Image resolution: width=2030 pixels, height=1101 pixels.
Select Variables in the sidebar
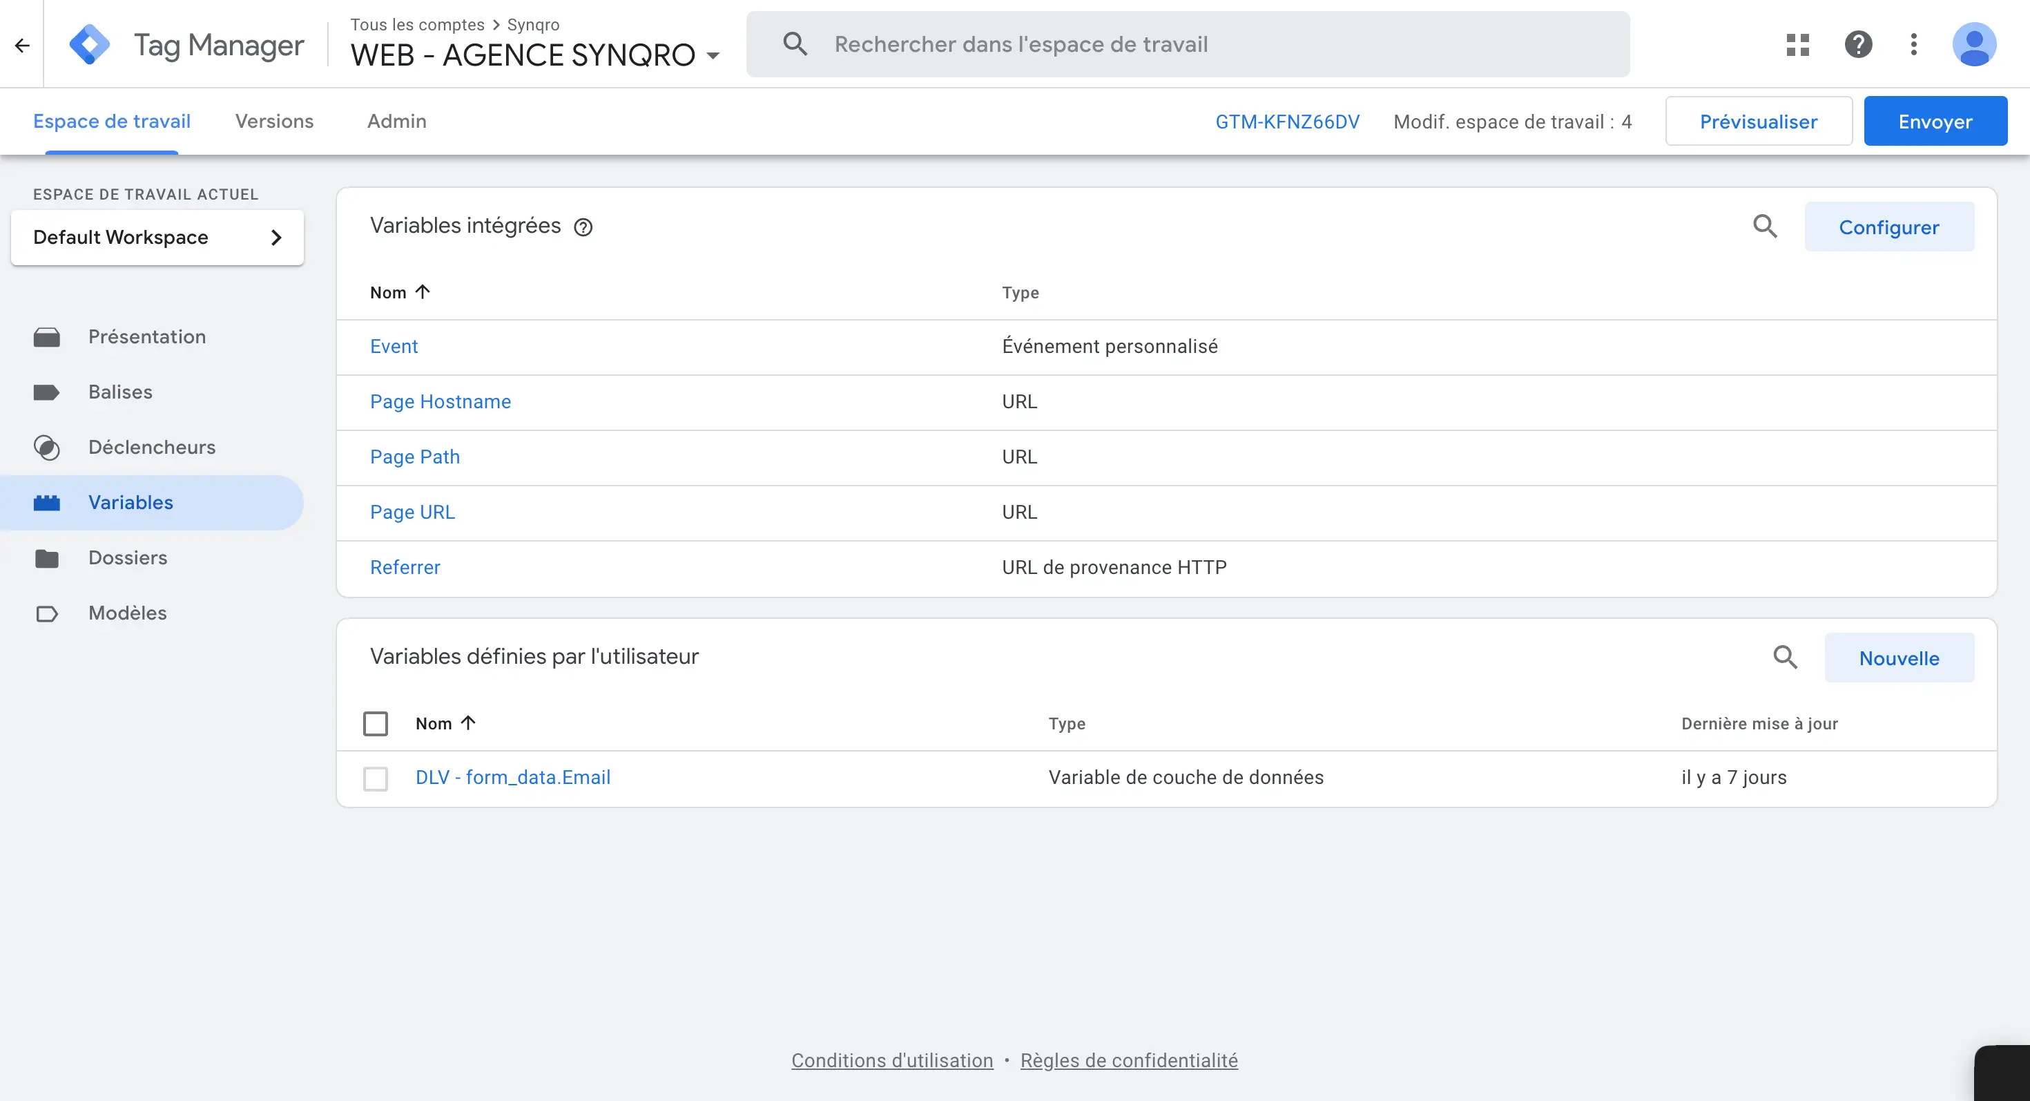point(151,503)
